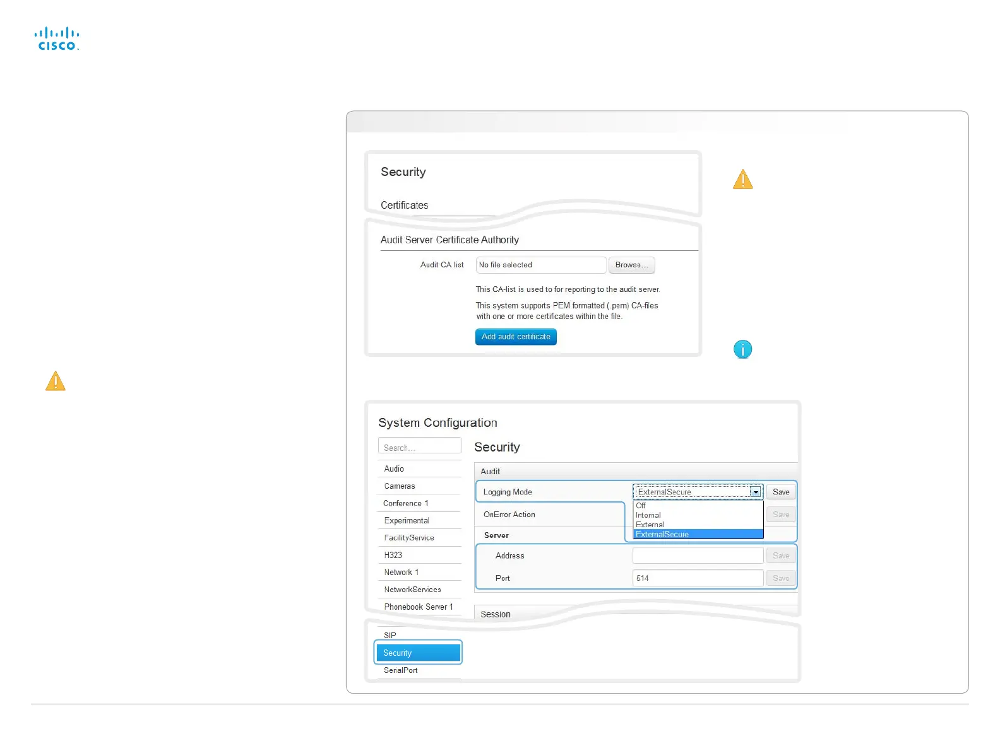Viewport: 1000px width, 751px height.
Task: Click the System Configuration title
Action: (437, 422)
